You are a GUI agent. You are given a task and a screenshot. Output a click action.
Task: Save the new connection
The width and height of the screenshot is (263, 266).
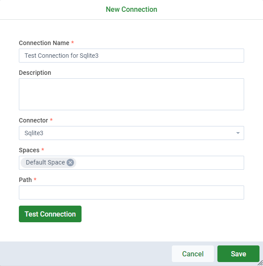pos(238,254)
